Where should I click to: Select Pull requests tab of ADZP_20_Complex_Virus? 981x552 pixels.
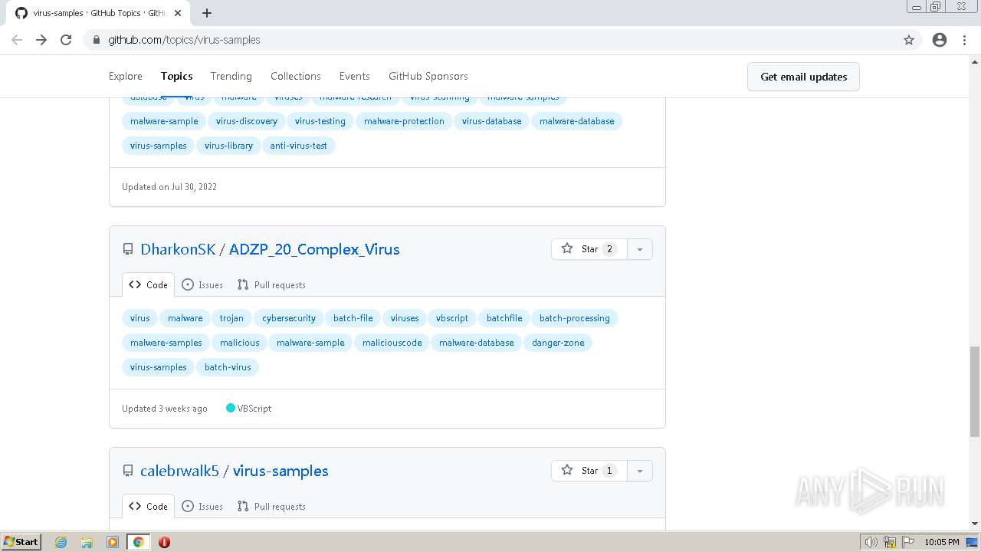pos(271,284)
